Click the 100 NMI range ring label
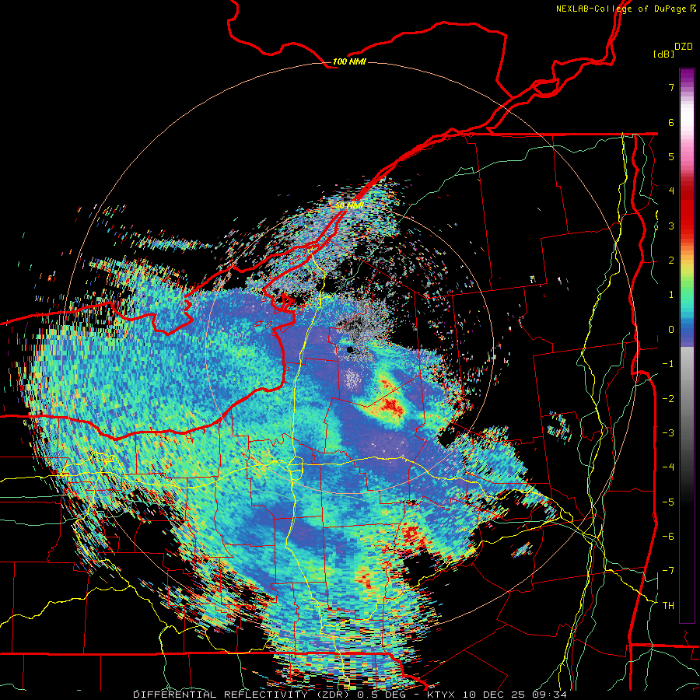The width and height of the screenshot is (700, 700). [349, 61]
